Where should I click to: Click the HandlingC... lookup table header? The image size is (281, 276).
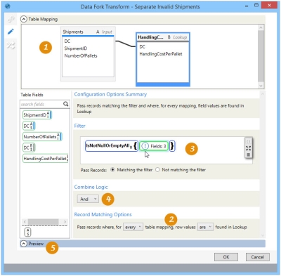(162, 37)
